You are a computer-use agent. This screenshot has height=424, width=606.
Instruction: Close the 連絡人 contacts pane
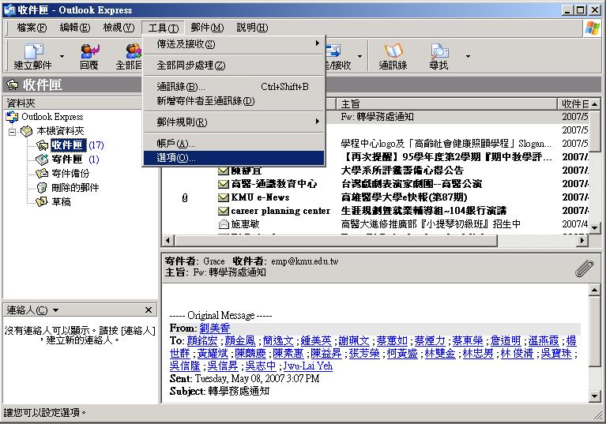pos(149,310)
